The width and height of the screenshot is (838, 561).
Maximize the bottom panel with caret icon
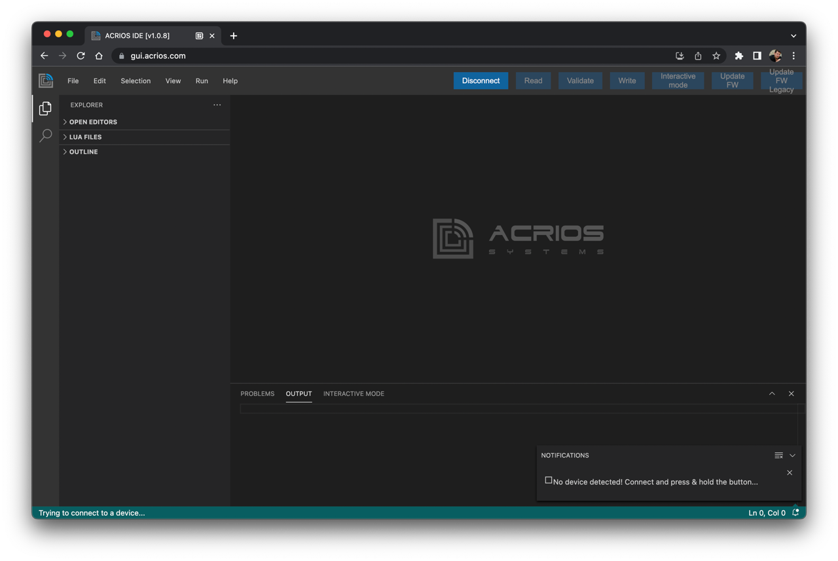[x=772, y=393]
